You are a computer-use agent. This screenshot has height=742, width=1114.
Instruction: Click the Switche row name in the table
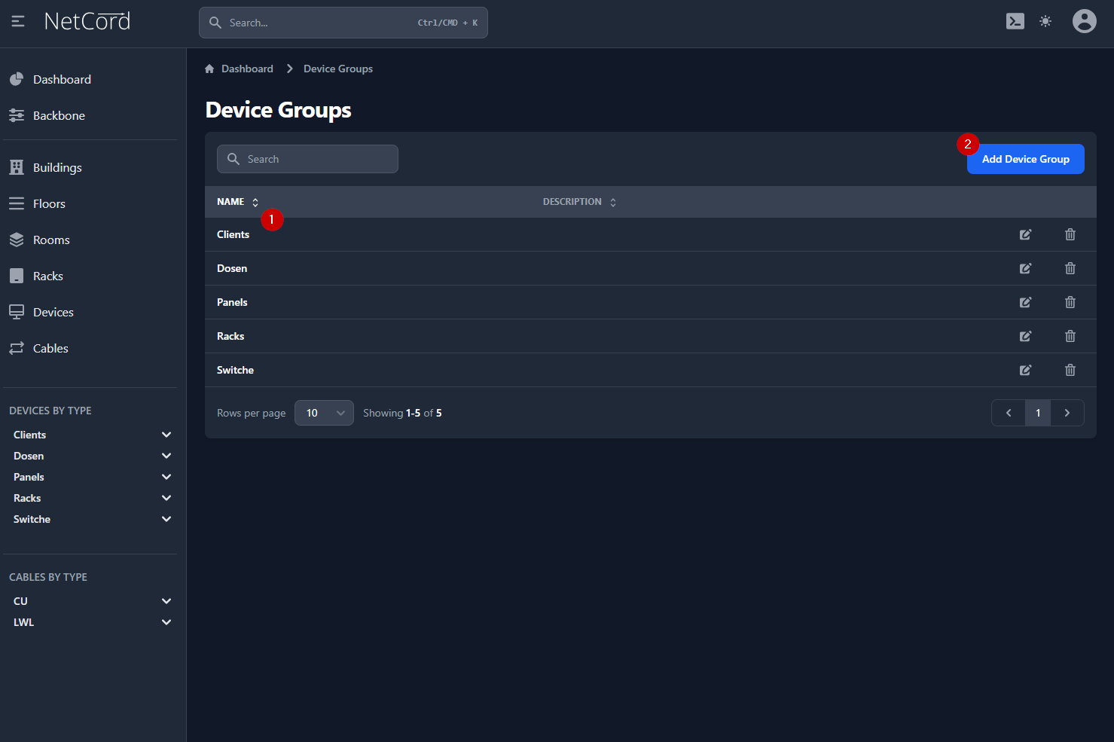235,370
